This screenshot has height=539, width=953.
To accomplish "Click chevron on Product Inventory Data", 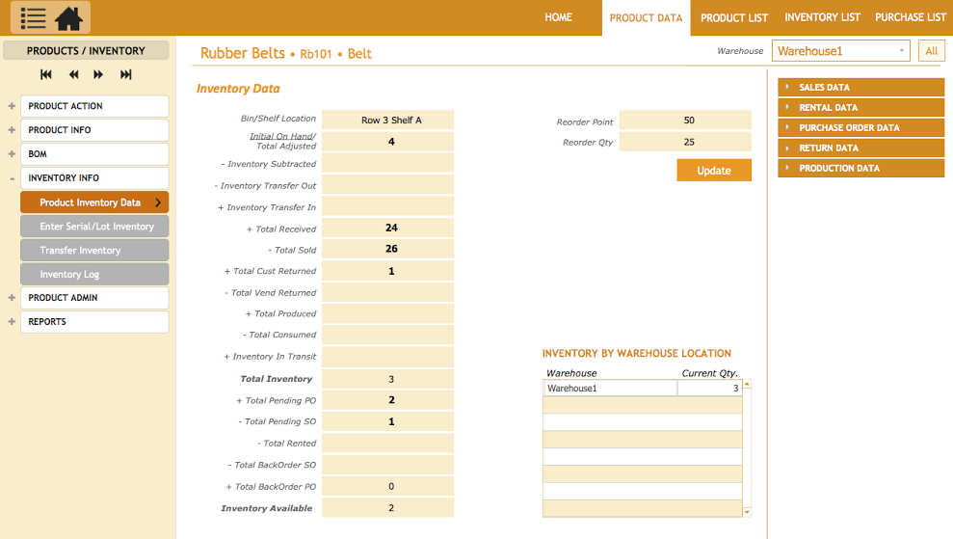I will coord(158,202).
